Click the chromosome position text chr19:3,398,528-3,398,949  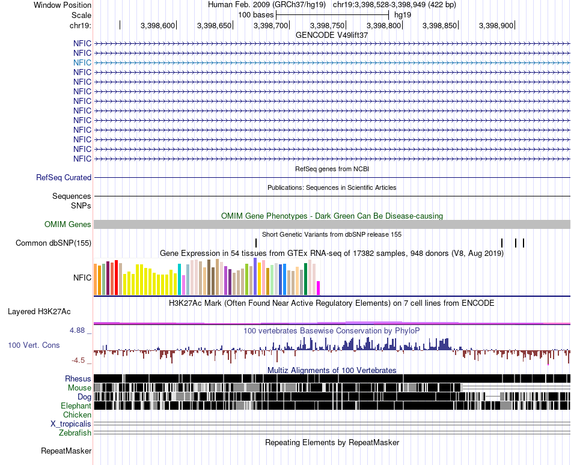tap(379, 5)
